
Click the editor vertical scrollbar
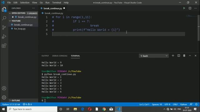[199, 28]
